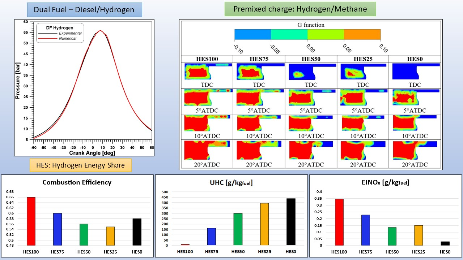The image size is (463, 260).
Task: Open the HES75 TDC contour image
Action: 260,71
